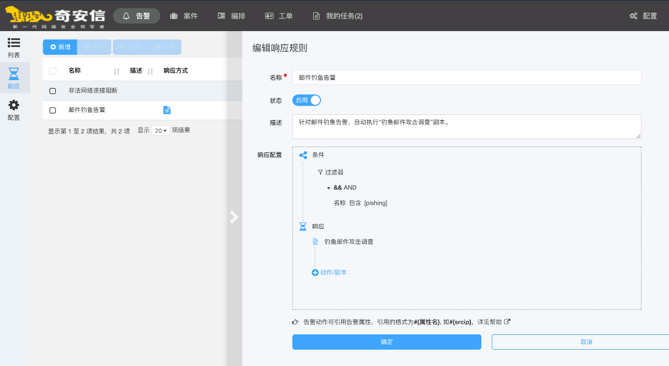
Task: Toggle the 启用 status switch
Action: [x=307, y=100]
